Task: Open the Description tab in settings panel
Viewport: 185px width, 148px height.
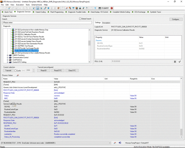Action: (x=106, y=23)
